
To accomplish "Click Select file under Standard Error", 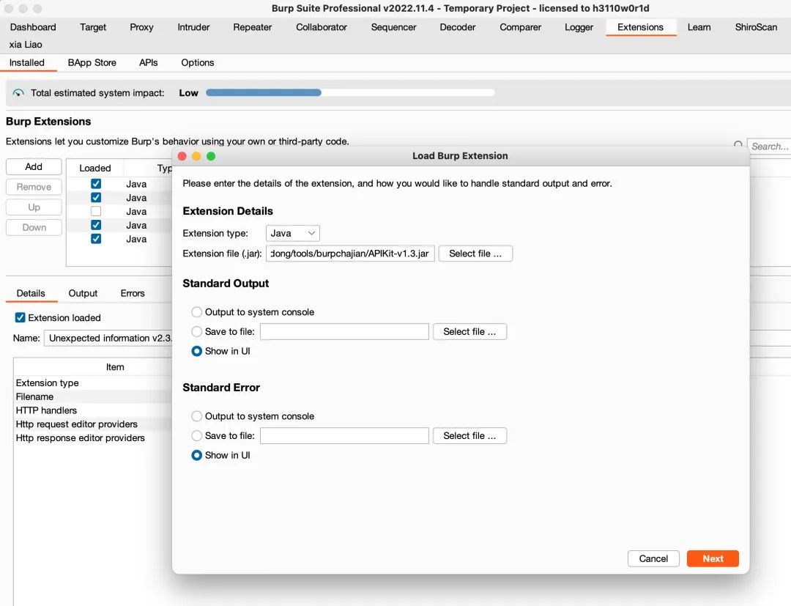I will (469, 435).
